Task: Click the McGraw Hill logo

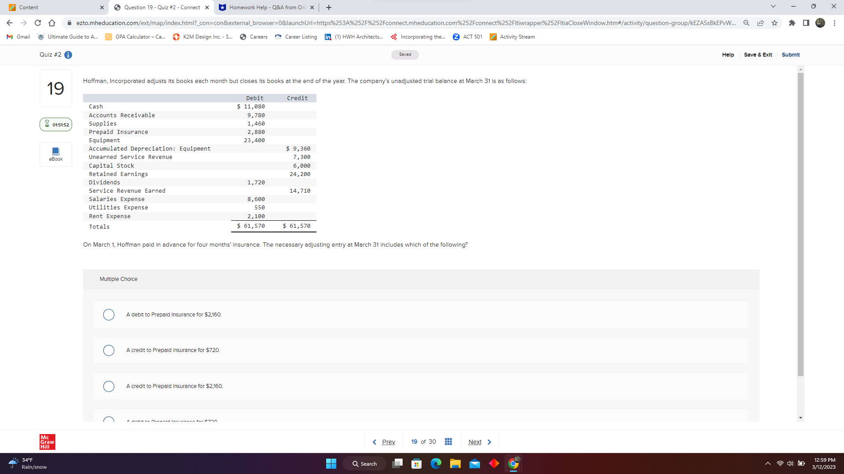Action: pyautogui.click(x=47, y=442)
